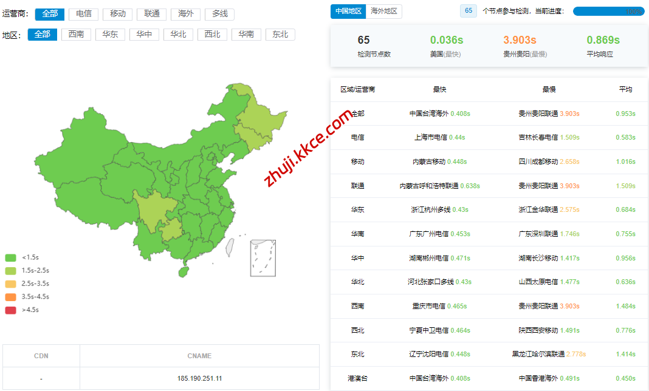Select the 华东 region filter

click(110, 35)
